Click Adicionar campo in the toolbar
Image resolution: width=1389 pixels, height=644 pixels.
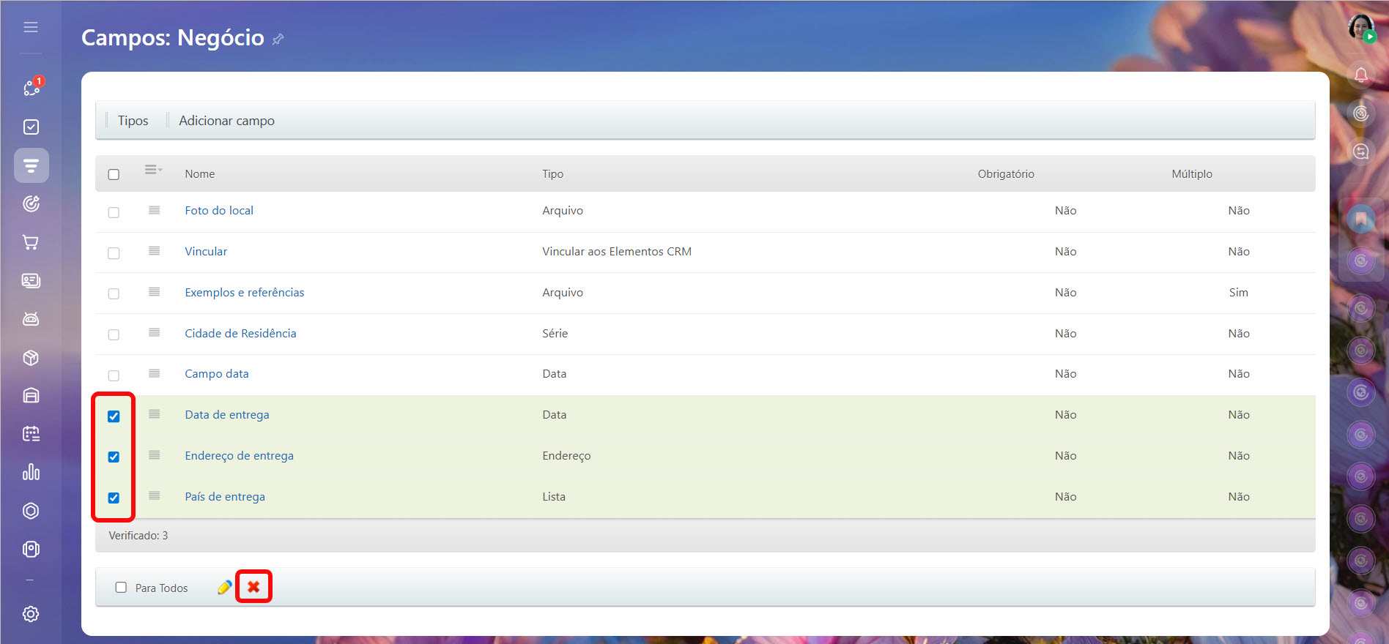coord(226,121)
